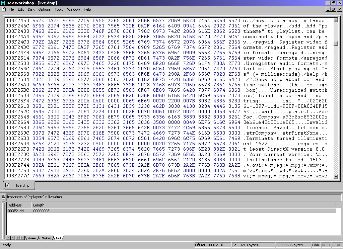Click the Ready status text
Image resolution: width=343 pixels, height=249 pixels.
6,245
